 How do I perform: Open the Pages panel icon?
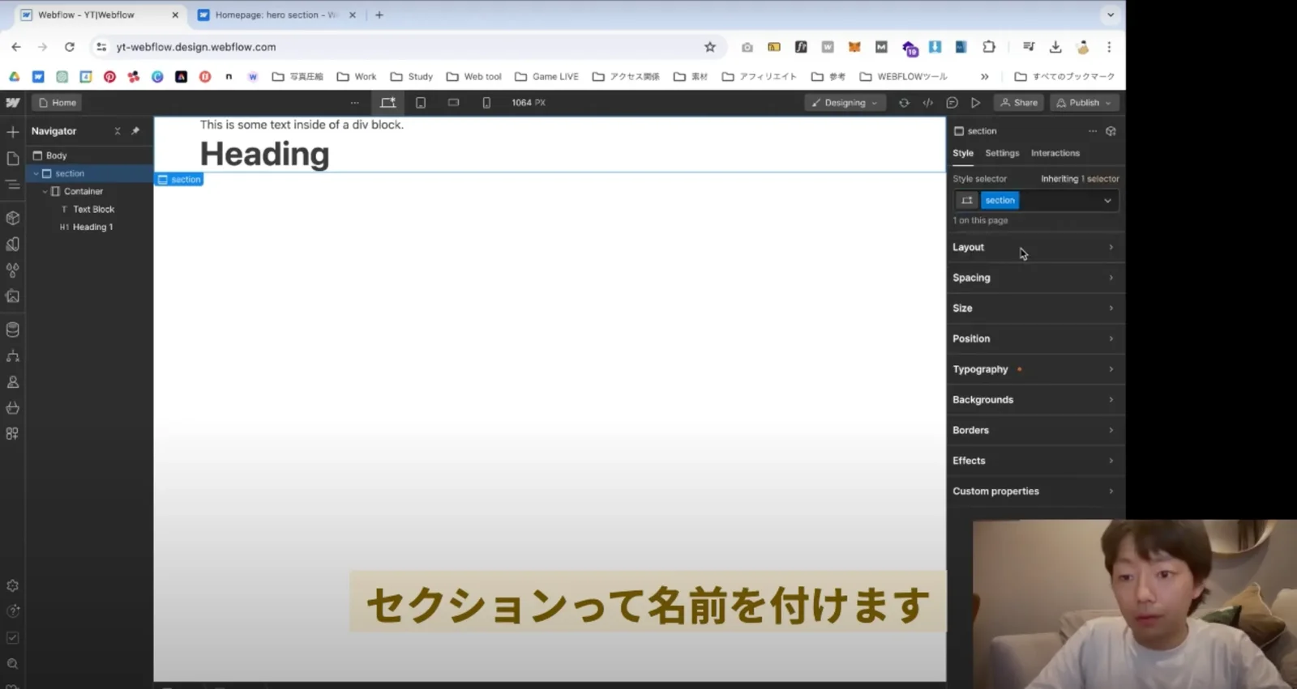[x=13, y=159]
